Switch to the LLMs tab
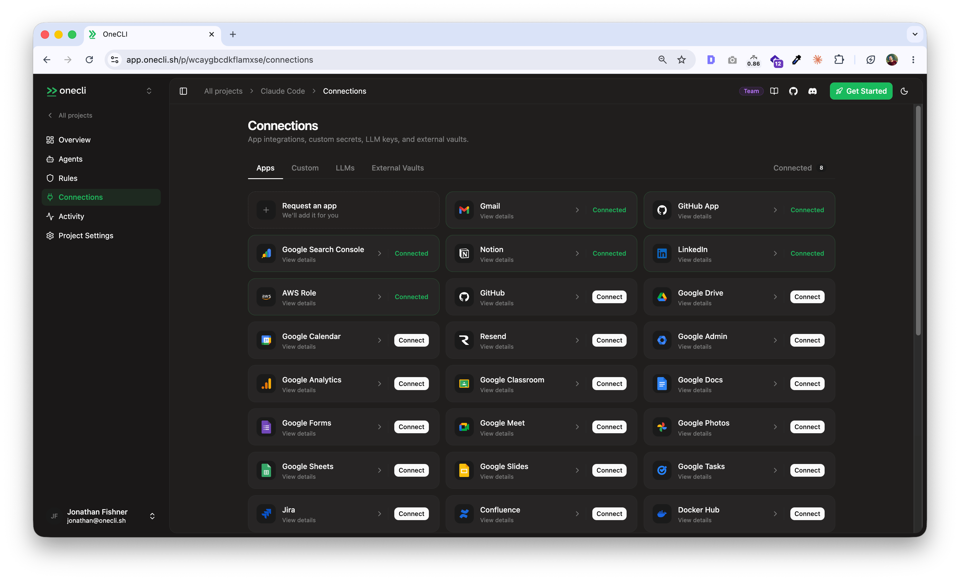 (x=345, y=168)
